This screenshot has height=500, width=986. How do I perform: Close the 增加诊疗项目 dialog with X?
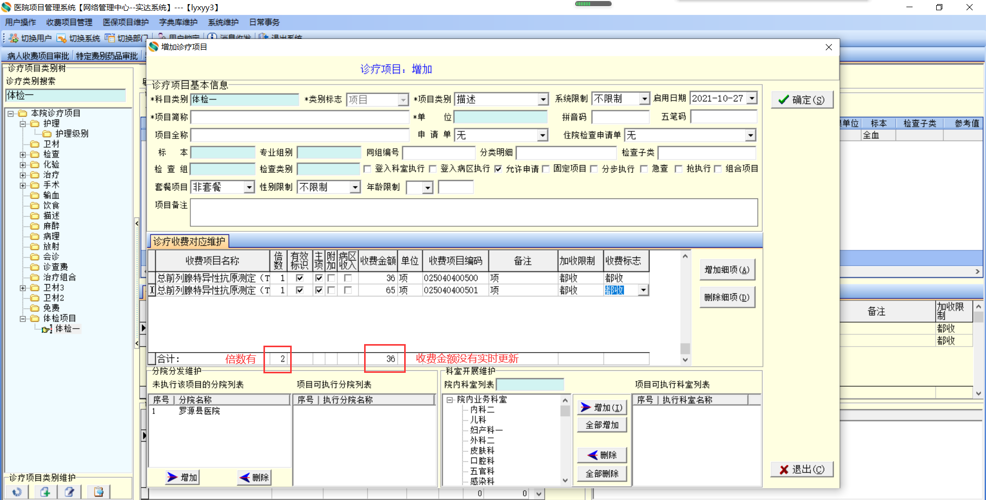(x=828, y=47)
